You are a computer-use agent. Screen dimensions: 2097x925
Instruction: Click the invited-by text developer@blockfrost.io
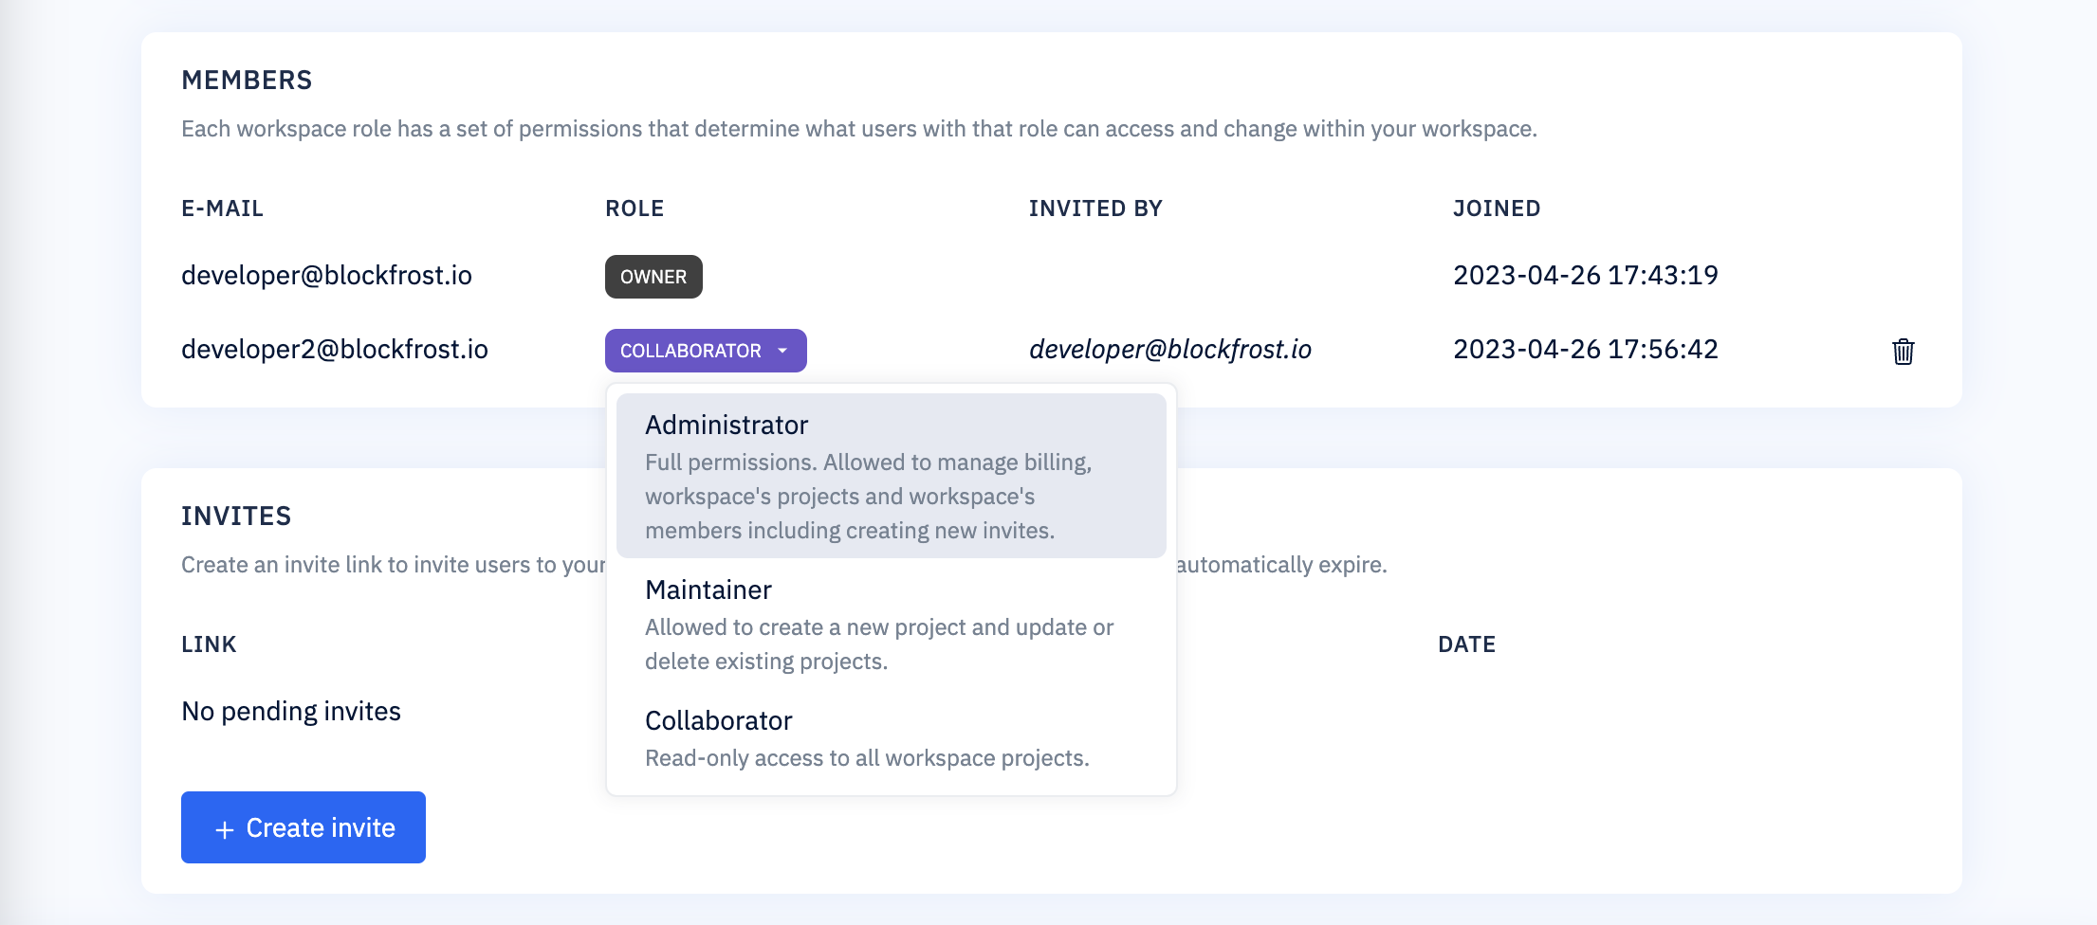click(x=1170, y=349)
